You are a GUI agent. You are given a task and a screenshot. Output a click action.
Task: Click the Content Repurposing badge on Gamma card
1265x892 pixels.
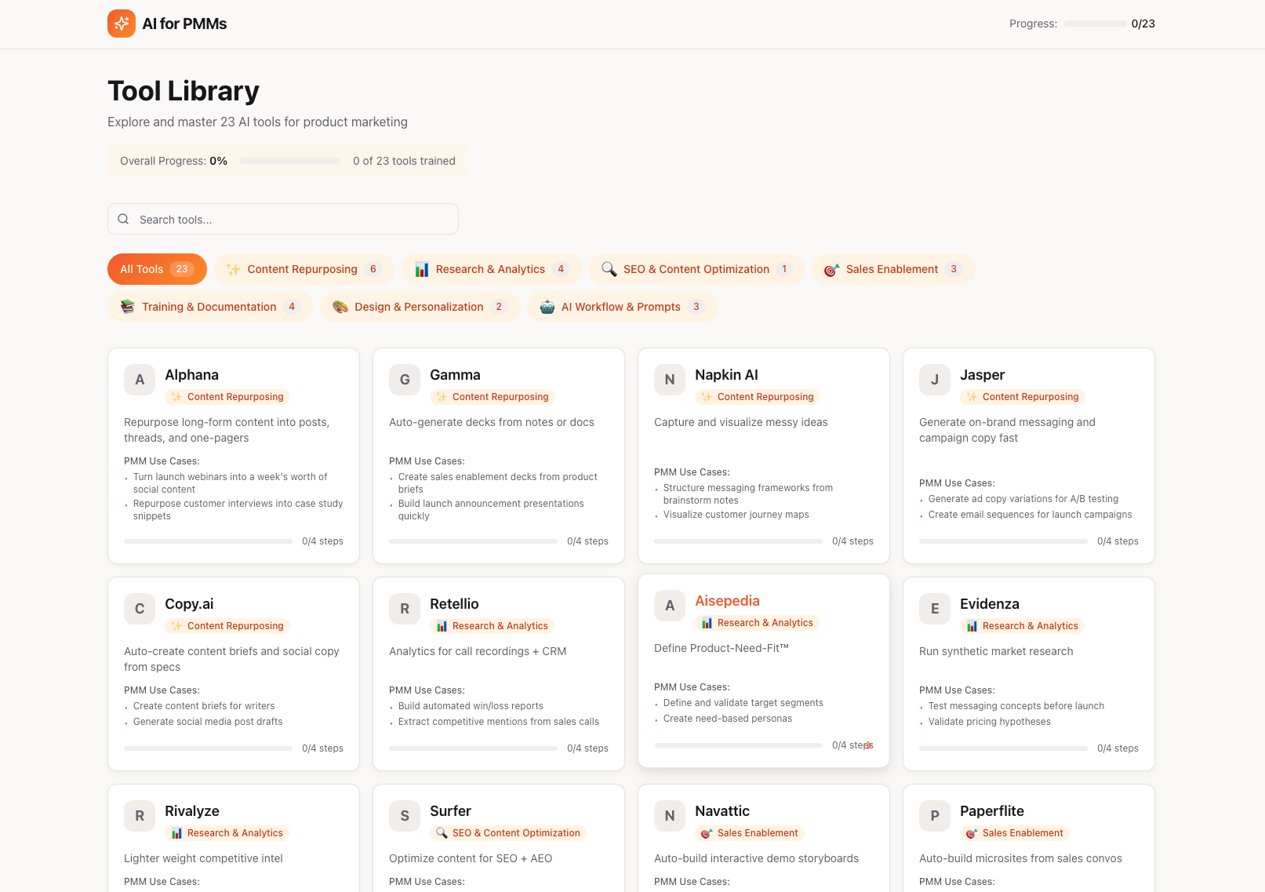[493, 397]
